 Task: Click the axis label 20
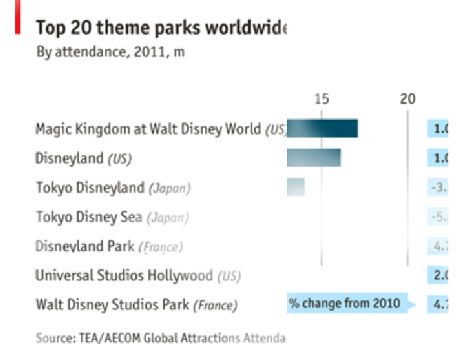pyautogui.click(x=408, y=99)
